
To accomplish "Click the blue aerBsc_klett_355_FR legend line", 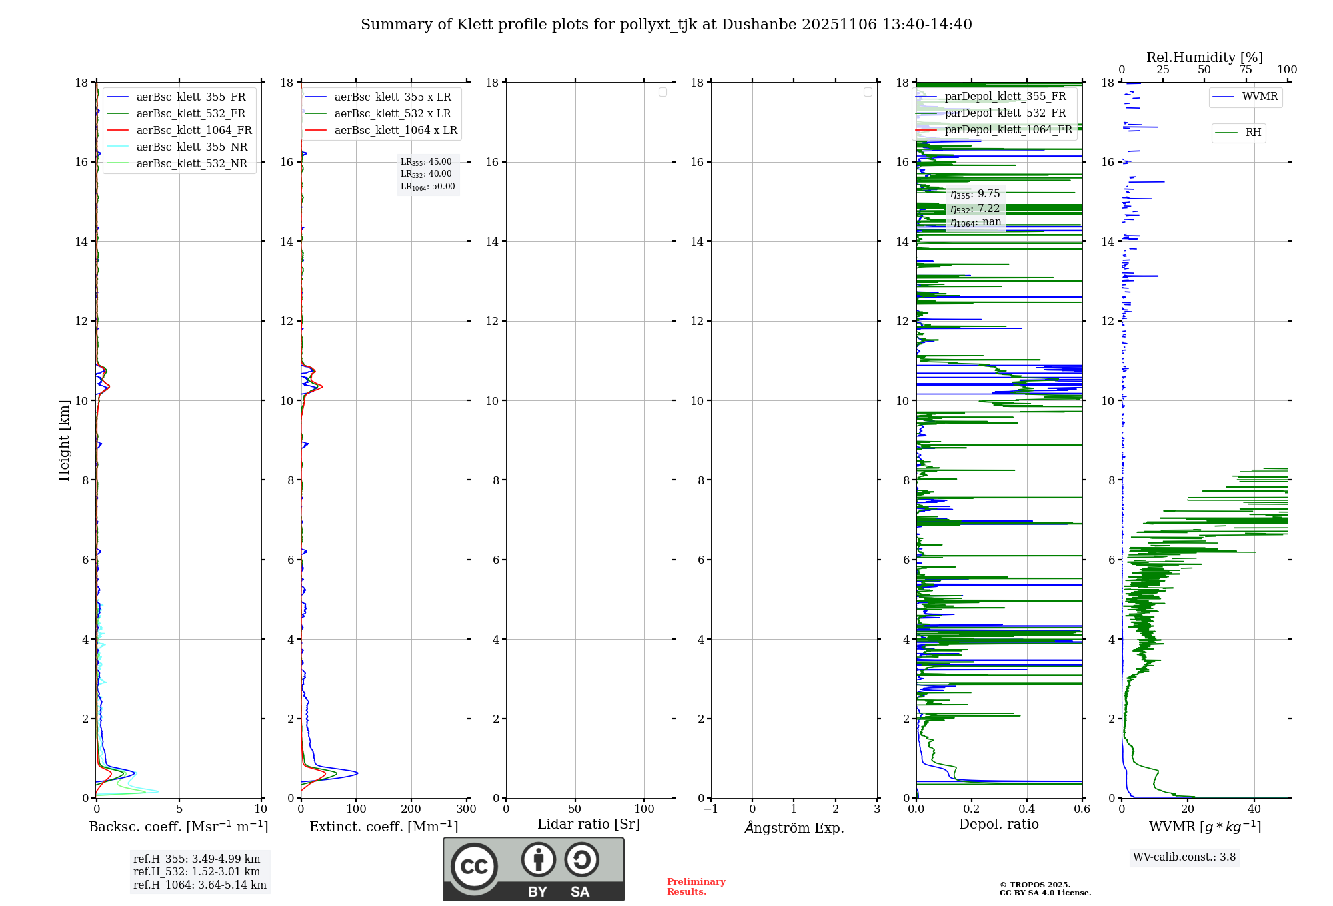I will click(x=117, y=97).
